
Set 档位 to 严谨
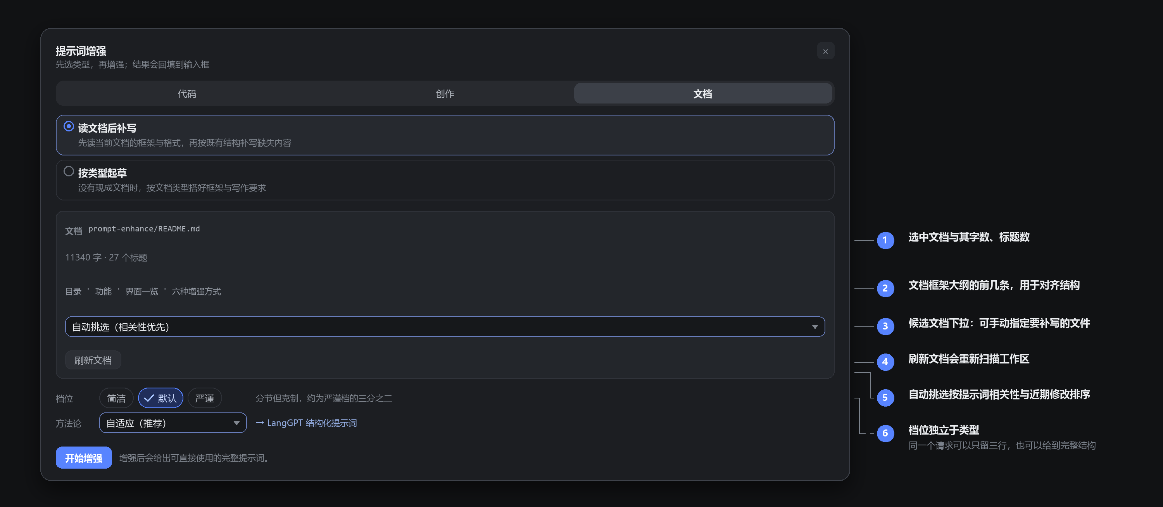(205, 398)
